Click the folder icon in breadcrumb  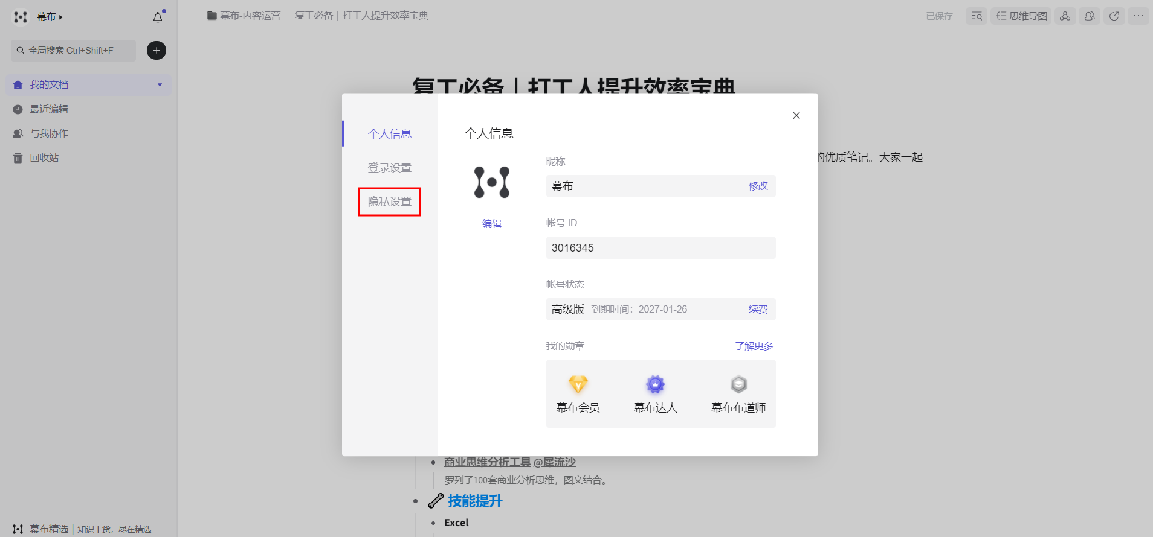pyautogui.click(x=212, y=16)
